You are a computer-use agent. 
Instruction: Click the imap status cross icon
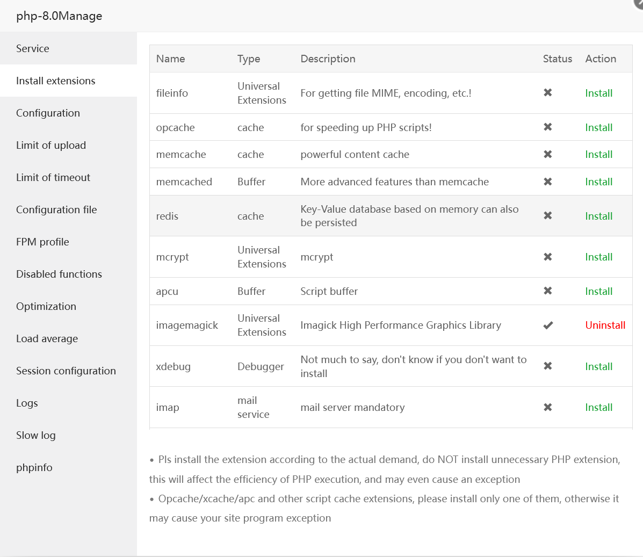click(547, 407)
